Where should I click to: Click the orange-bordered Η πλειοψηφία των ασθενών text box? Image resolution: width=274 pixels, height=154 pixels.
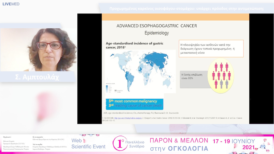pos(211,49)
